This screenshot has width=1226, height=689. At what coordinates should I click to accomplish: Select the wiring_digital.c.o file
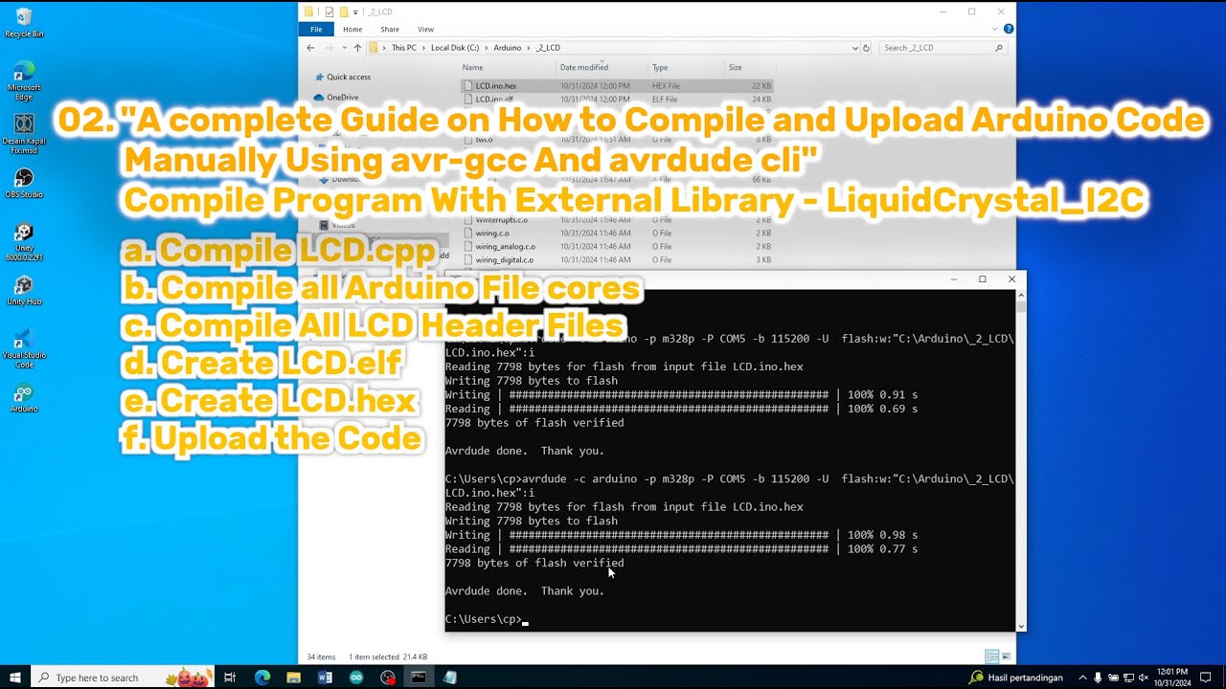[x=617, y=259]
